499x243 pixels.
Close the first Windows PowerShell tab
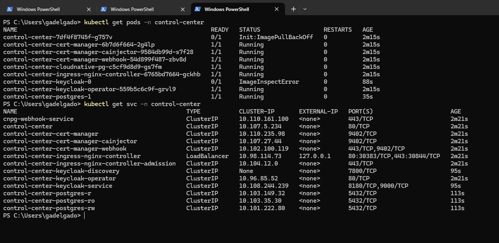pos(89,9)
